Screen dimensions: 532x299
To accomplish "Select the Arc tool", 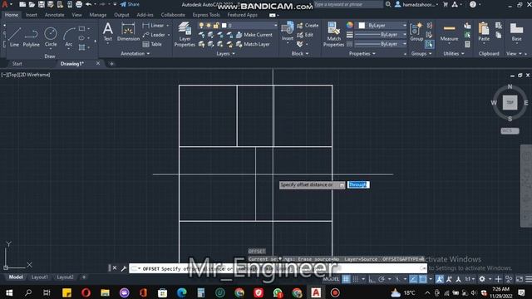I will [69, 37].
